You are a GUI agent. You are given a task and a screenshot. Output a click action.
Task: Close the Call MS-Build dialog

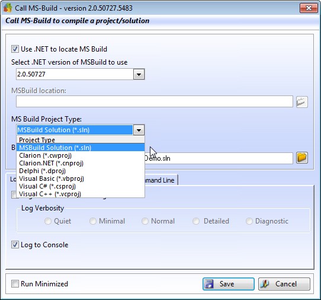click(309, 8)
